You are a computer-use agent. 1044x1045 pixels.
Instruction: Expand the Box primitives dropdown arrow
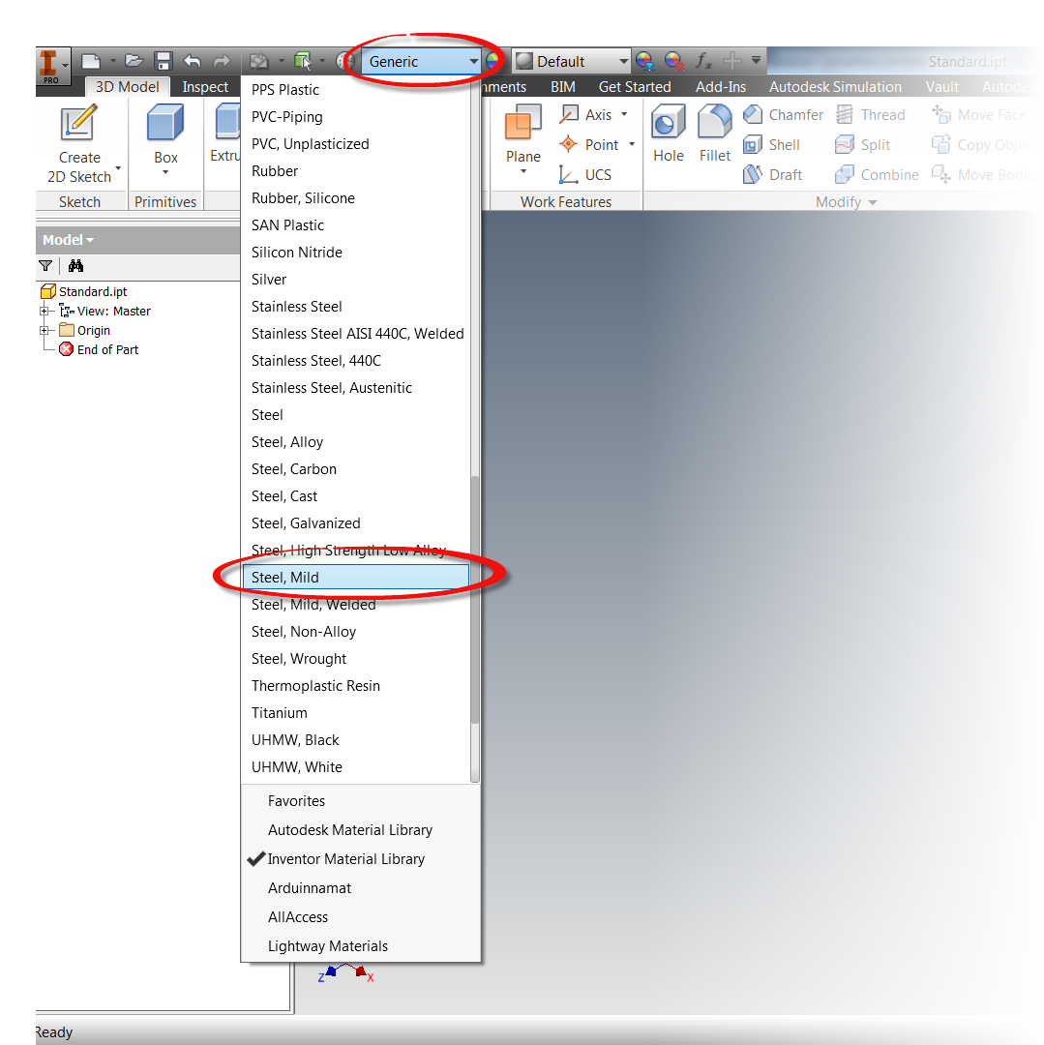coord(165,172)
